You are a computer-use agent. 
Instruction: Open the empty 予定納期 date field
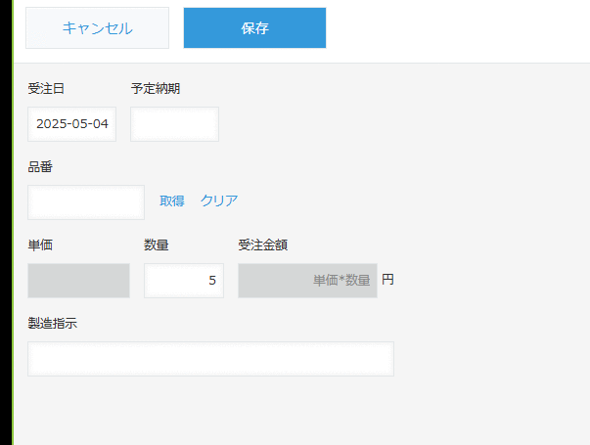tap(174, 124)
